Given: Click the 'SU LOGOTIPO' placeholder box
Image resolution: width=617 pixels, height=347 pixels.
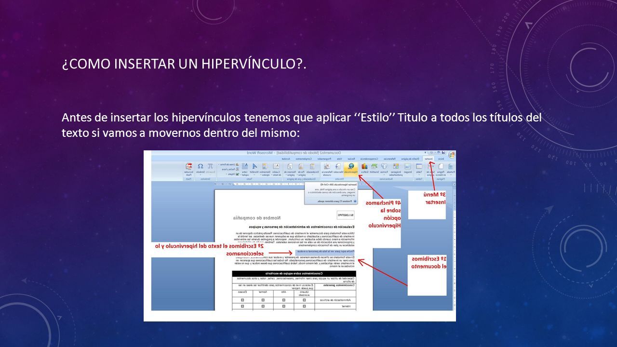Looking at the screenshot, I should click(345, 214).
